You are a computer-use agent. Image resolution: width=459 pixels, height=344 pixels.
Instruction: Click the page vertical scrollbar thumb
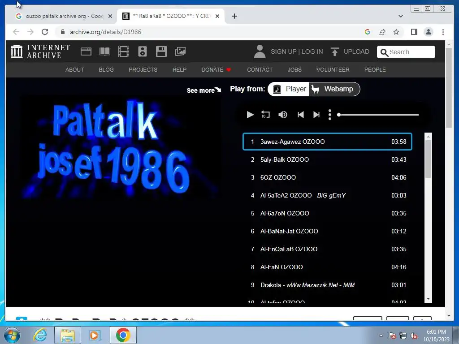pos(449,88)
